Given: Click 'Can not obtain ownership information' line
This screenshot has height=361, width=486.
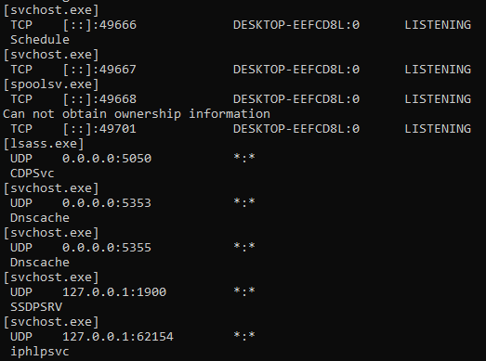Looking at the screenshot, I should pos(137,114).
